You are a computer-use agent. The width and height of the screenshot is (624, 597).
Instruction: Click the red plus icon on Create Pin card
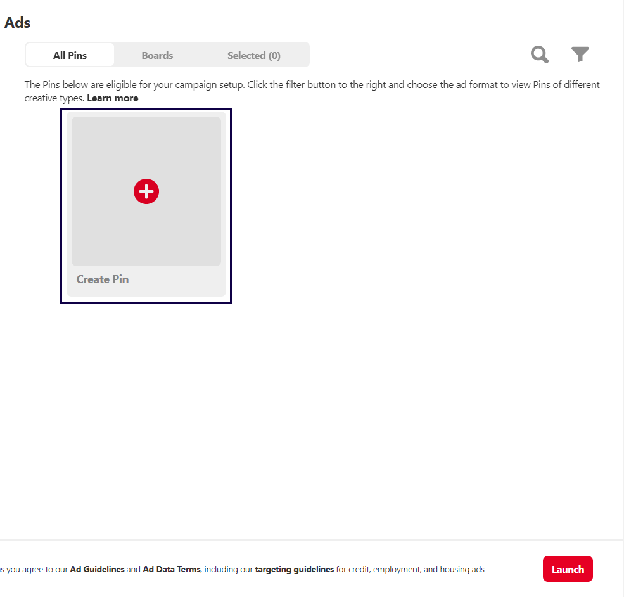(146, 191)
